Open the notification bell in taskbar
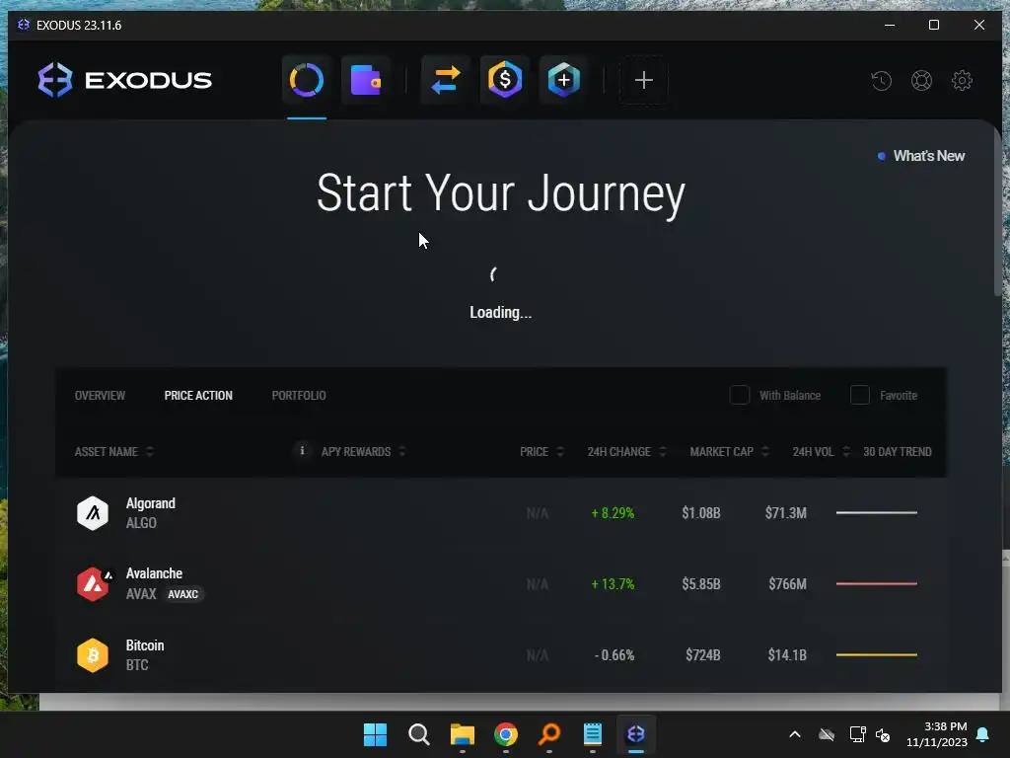Viewport: 1010px width, 758px height. pyautogui.click(x=983, y=734)
